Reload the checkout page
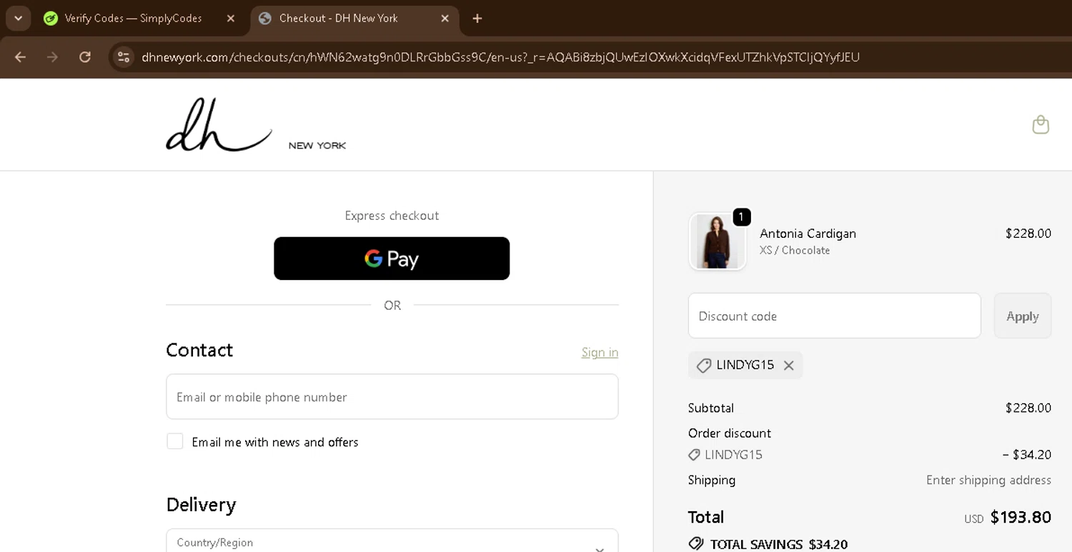The image size is (1072, 552). 85,57
